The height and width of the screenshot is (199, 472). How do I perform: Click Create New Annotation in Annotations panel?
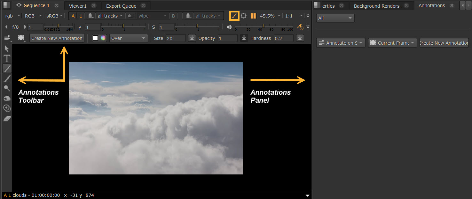pos(444,43)
